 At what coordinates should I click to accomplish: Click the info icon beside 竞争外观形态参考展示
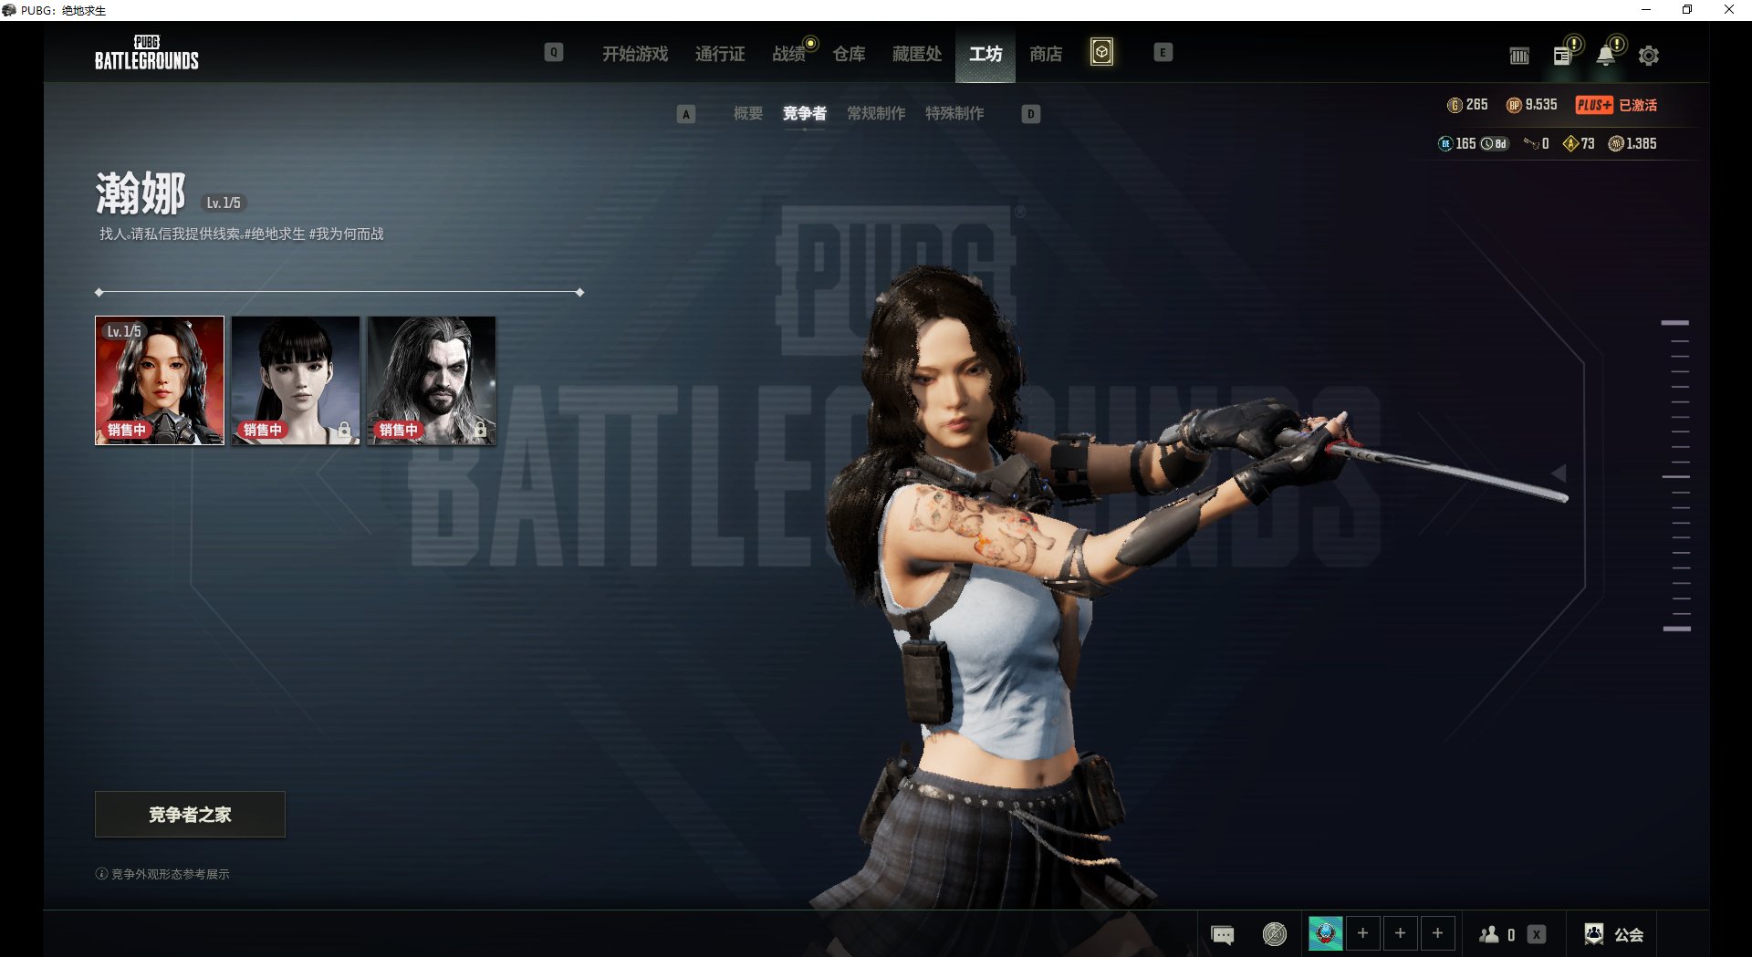click(x=101, y=874)
